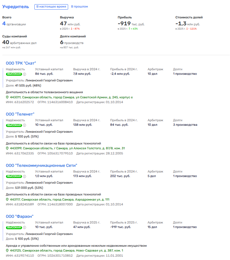The height and width of the screenshot is (260, 230).
Task: Click "3 производства" debts for Теленет
Action: point(185,125)
